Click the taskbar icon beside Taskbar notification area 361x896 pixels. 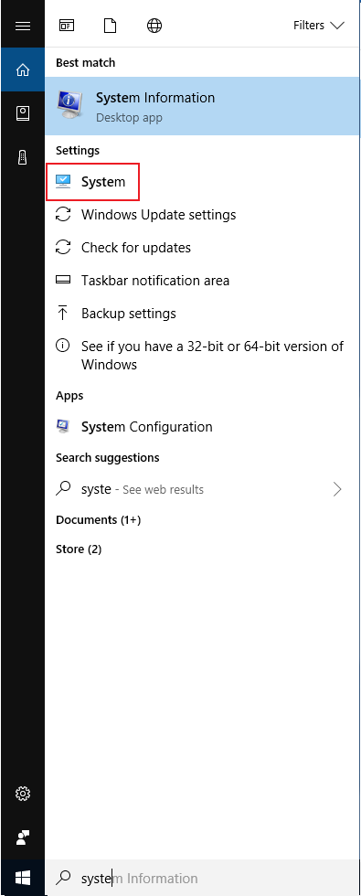pos(63,281)
